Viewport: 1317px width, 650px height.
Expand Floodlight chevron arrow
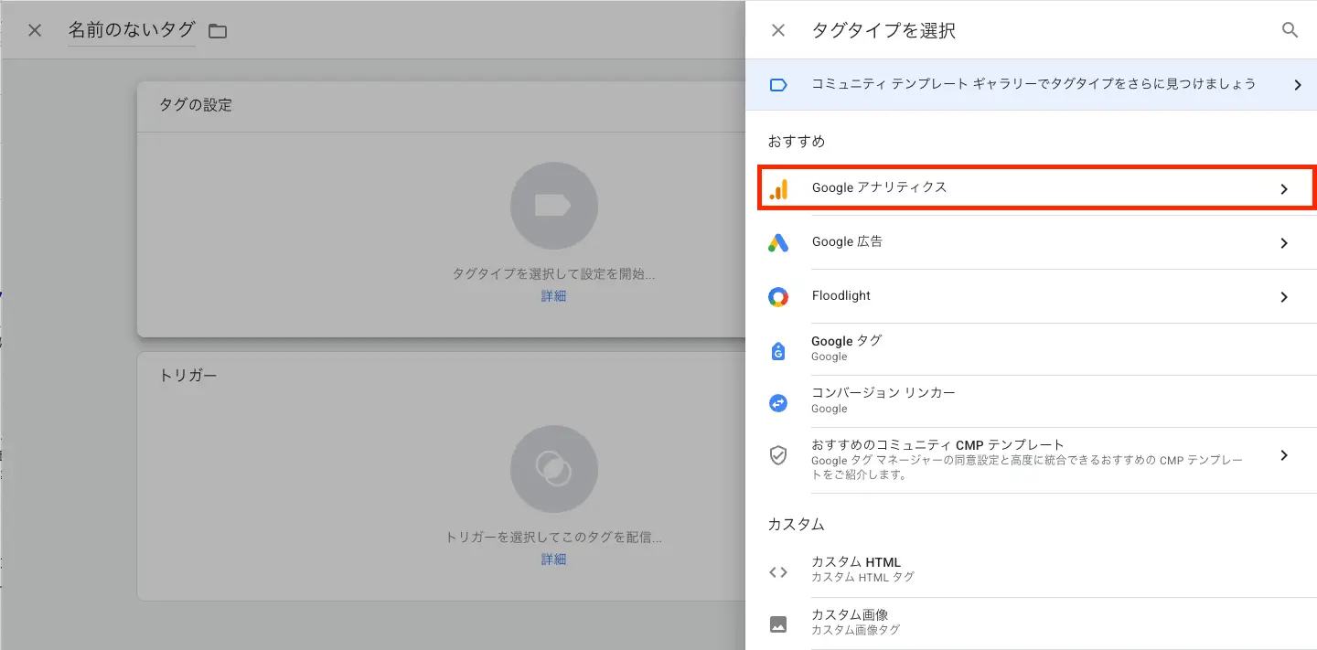coord(1283,297)
